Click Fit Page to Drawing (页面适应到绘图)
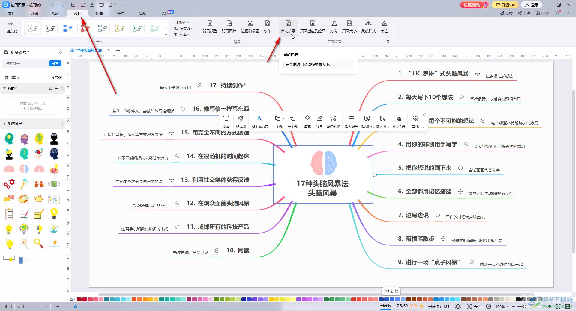The height and width of the screenshot is (311, 576). coord(313,27)
